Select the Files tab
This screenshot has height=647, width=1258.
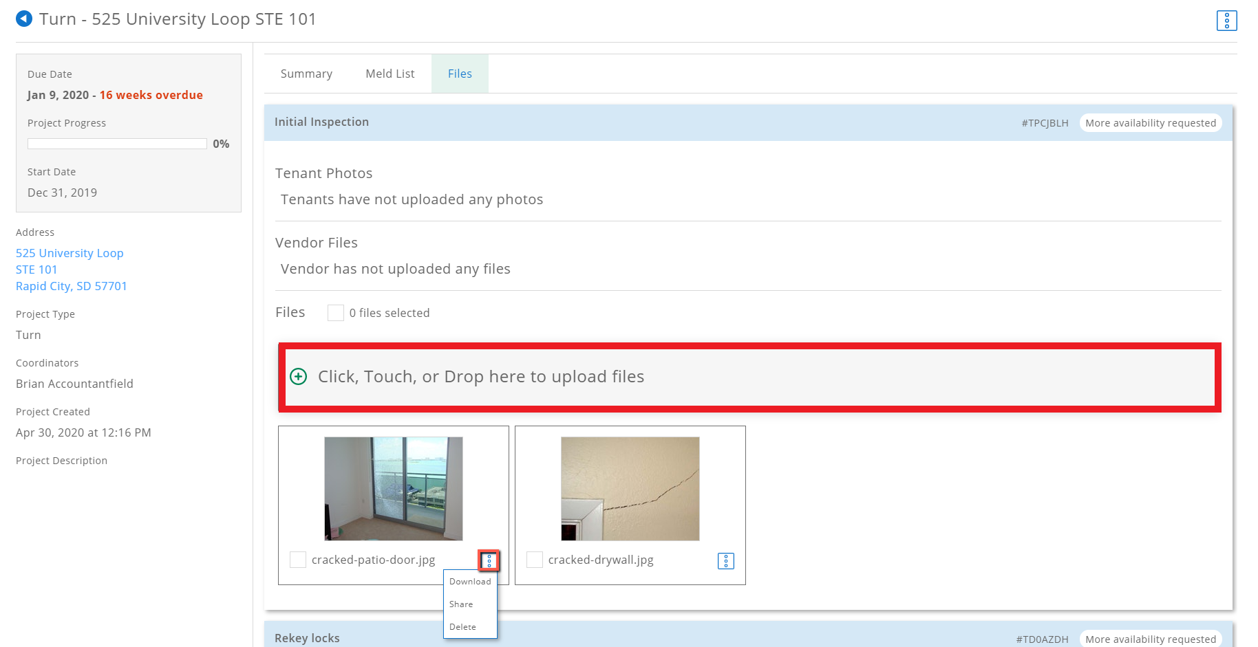pos(460,74)
